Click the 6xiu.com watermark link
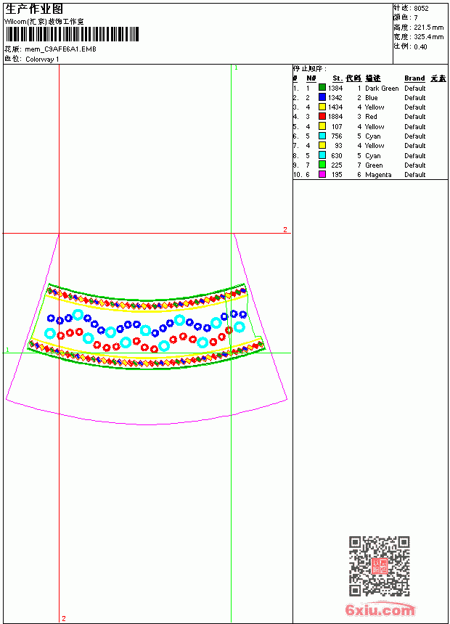 coord(380,609)
